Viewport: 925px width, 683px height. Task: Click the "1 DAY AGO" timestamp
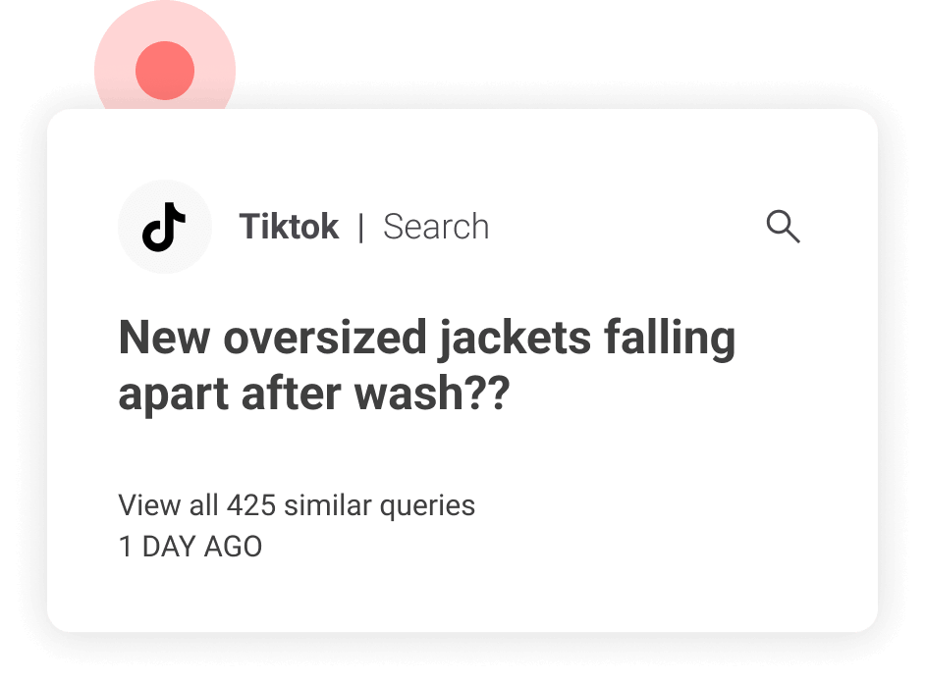click(190, 547)
